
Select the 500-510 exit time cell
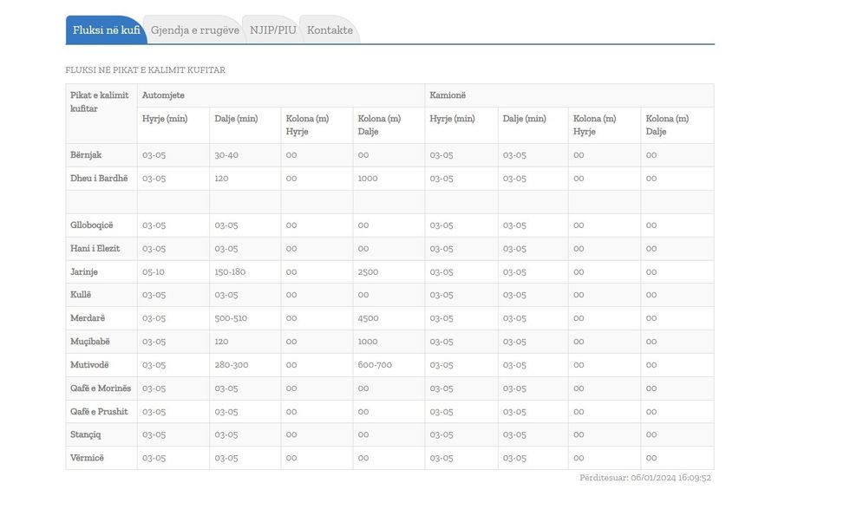pos(231,318)
